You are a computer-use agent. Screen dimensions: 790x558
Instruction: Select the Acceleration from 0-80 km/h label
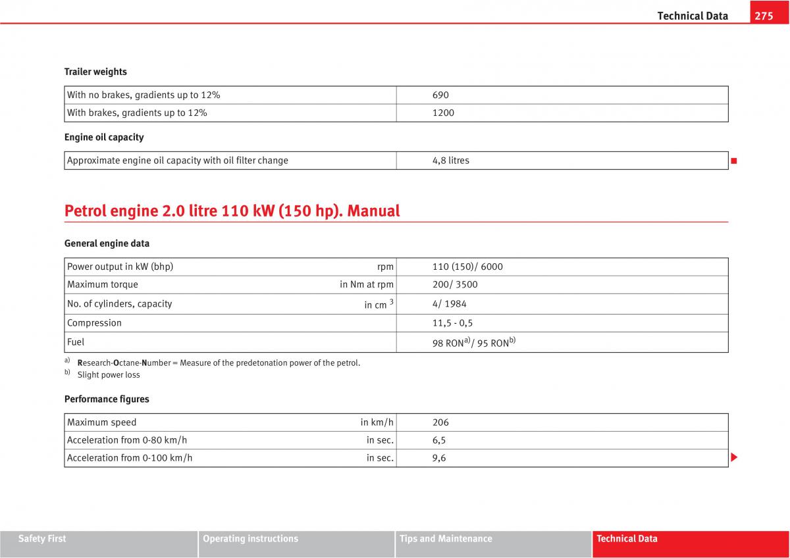click(127, 440)
